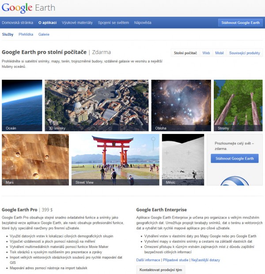Click bullet Omezení přístupu k různým vrstvám

(x=199, y=249)
